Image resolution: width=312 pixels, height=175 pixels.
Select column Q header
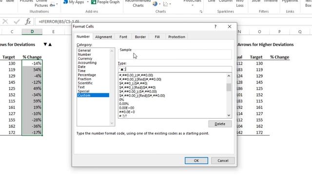(x=300, y=32)
